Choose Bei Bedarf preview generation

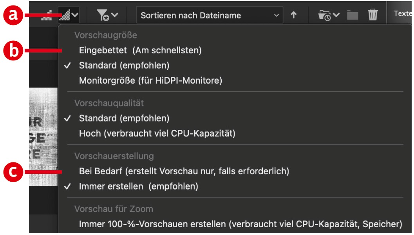[x=184, y=171]
